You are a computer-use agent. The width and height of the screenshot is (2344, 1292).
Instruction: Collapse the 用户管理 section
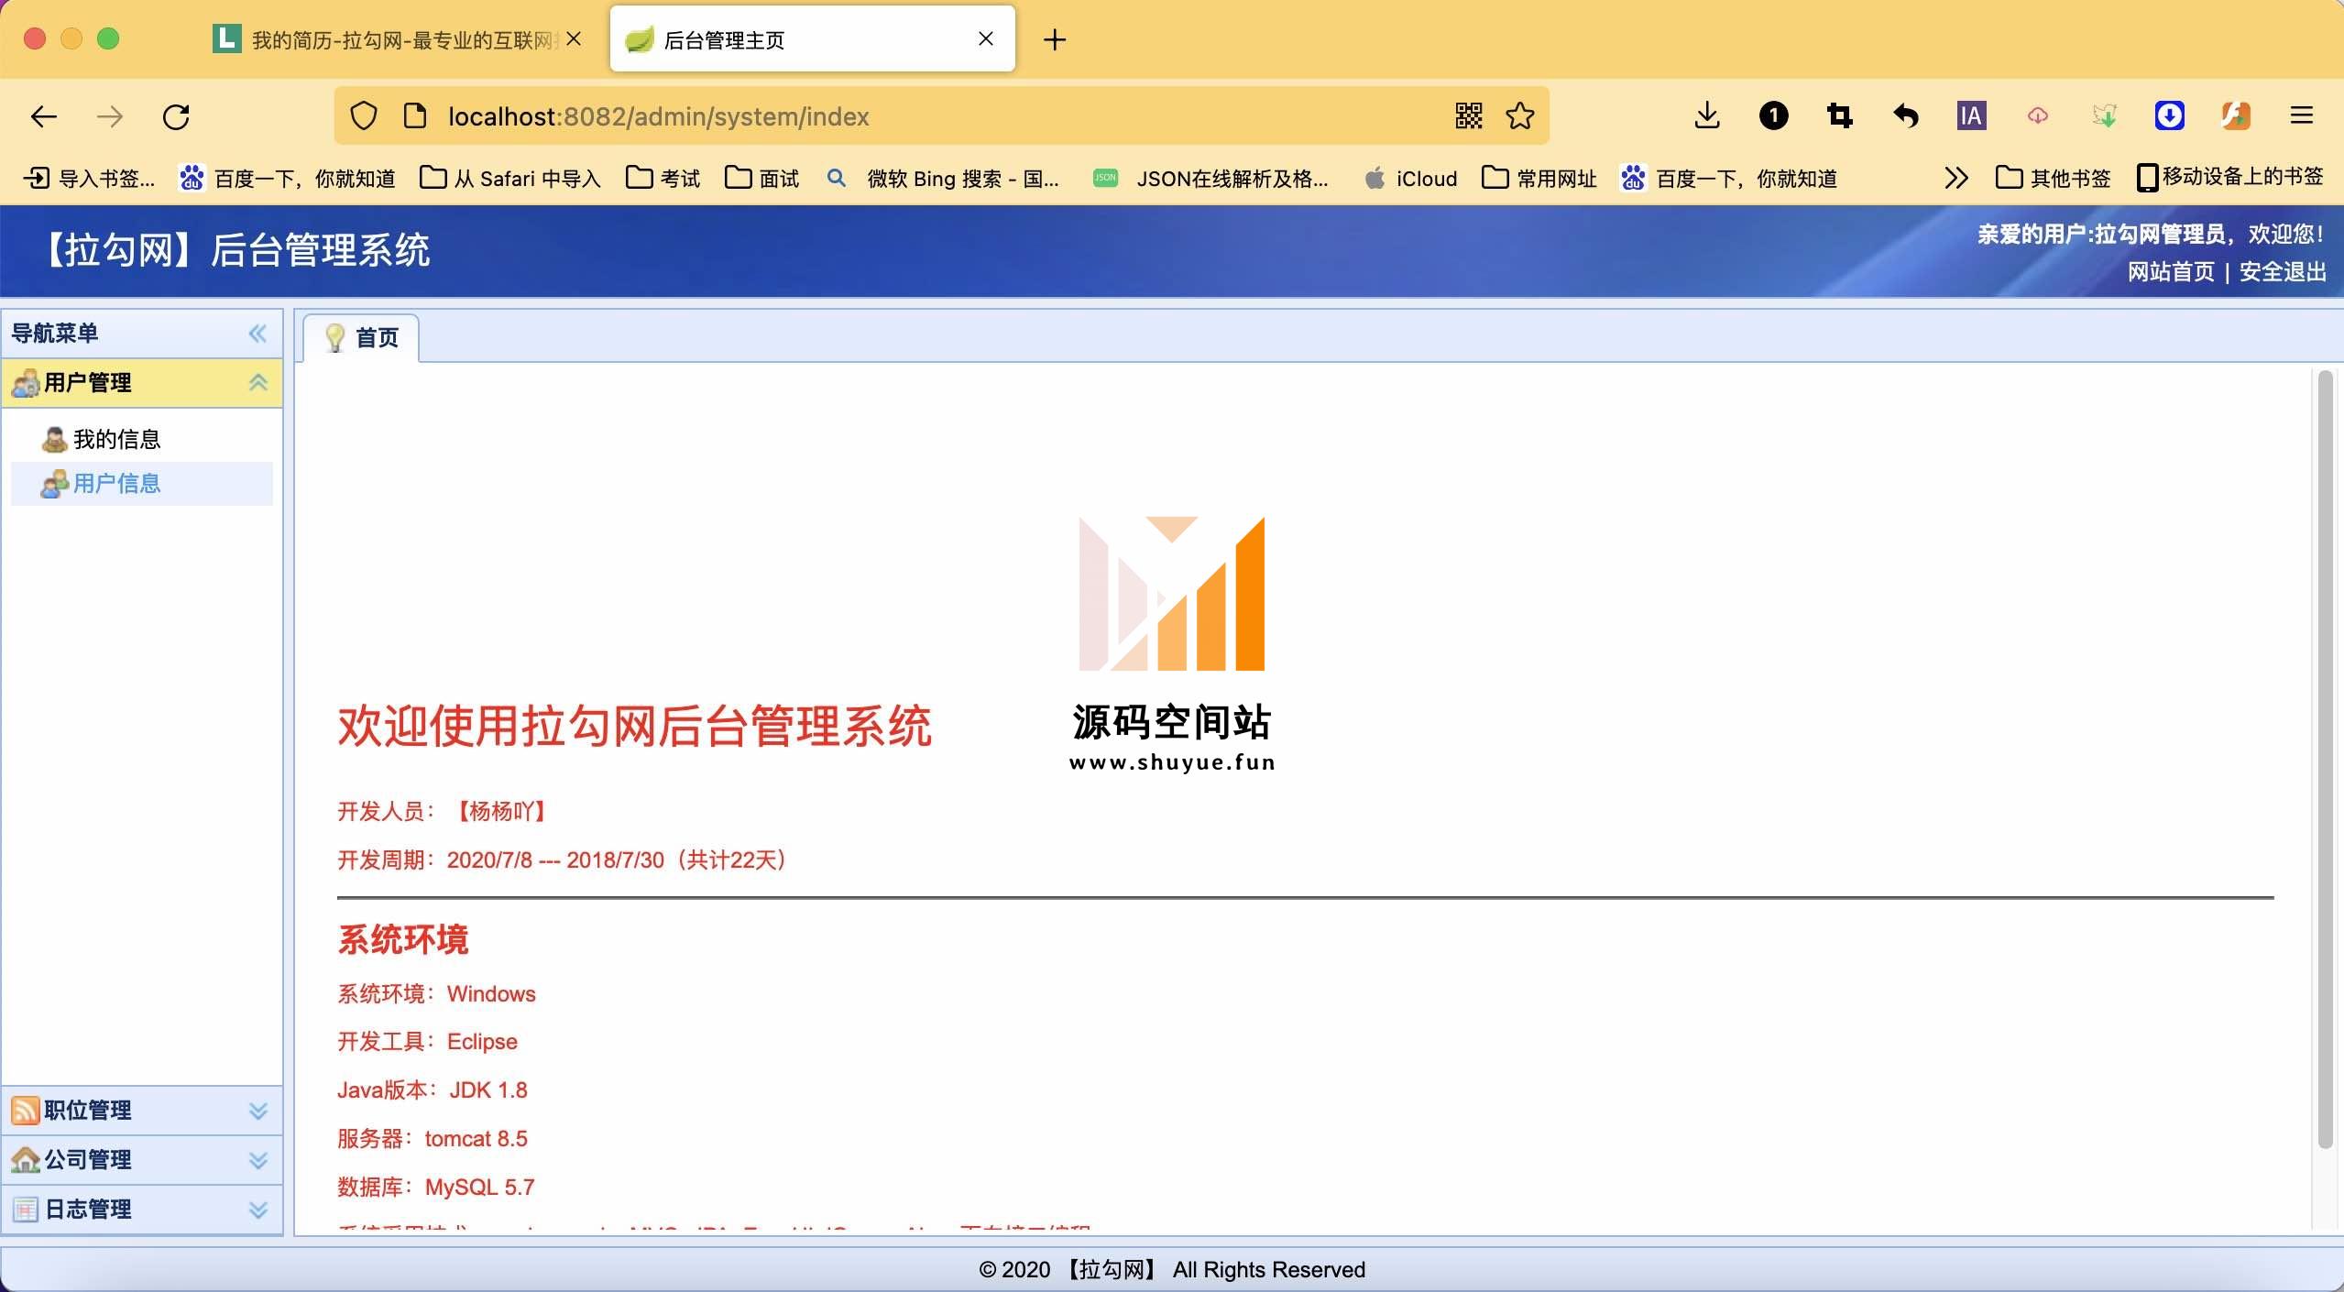point(258,383)
